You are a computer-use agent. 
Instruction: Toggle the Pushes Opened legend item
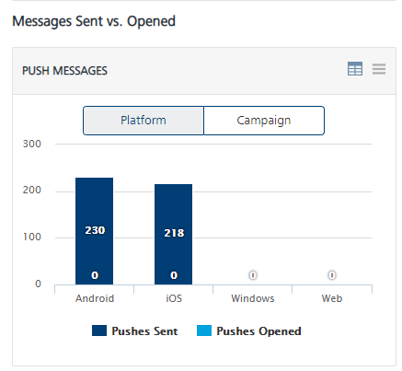pyautogui.click(x=249, y=330)
